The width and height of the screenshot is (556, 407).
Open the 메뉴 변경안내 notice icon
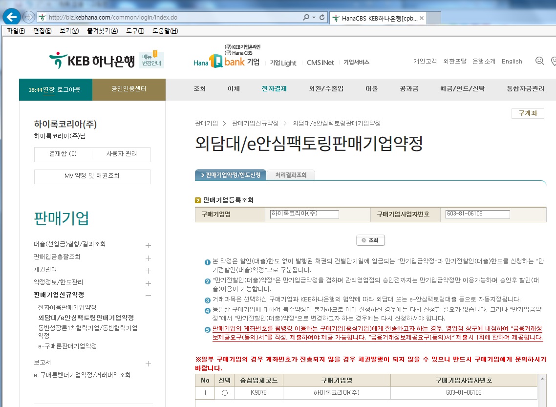click(151, 60)
